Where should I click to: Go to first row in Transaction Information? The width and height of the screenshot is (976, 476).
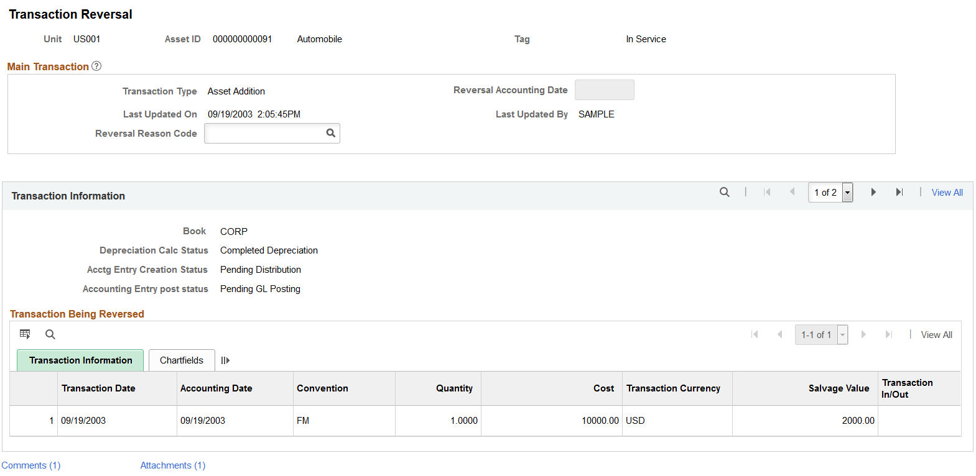point(767,192)
